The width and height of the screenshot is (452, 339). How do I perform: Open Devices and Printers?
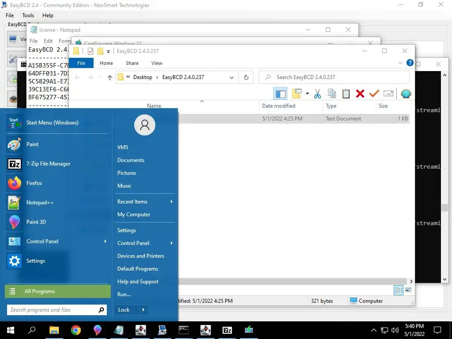click(x=141, y=256)
